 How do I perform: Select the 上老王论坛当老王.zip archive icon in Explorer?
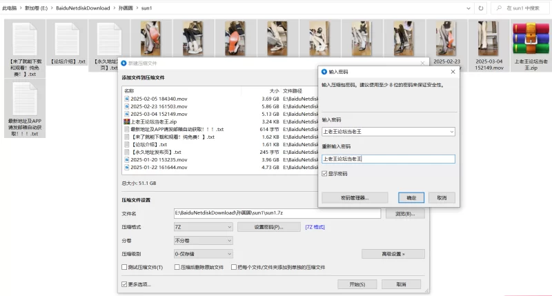(x=531, y=39)
